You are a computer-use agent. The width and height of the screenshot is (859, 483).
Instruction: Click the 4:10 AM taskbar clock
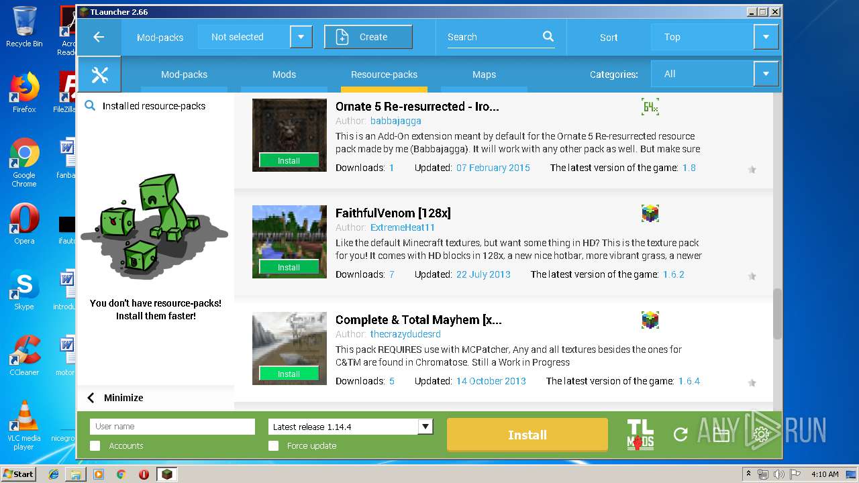[x=825, y=474]
